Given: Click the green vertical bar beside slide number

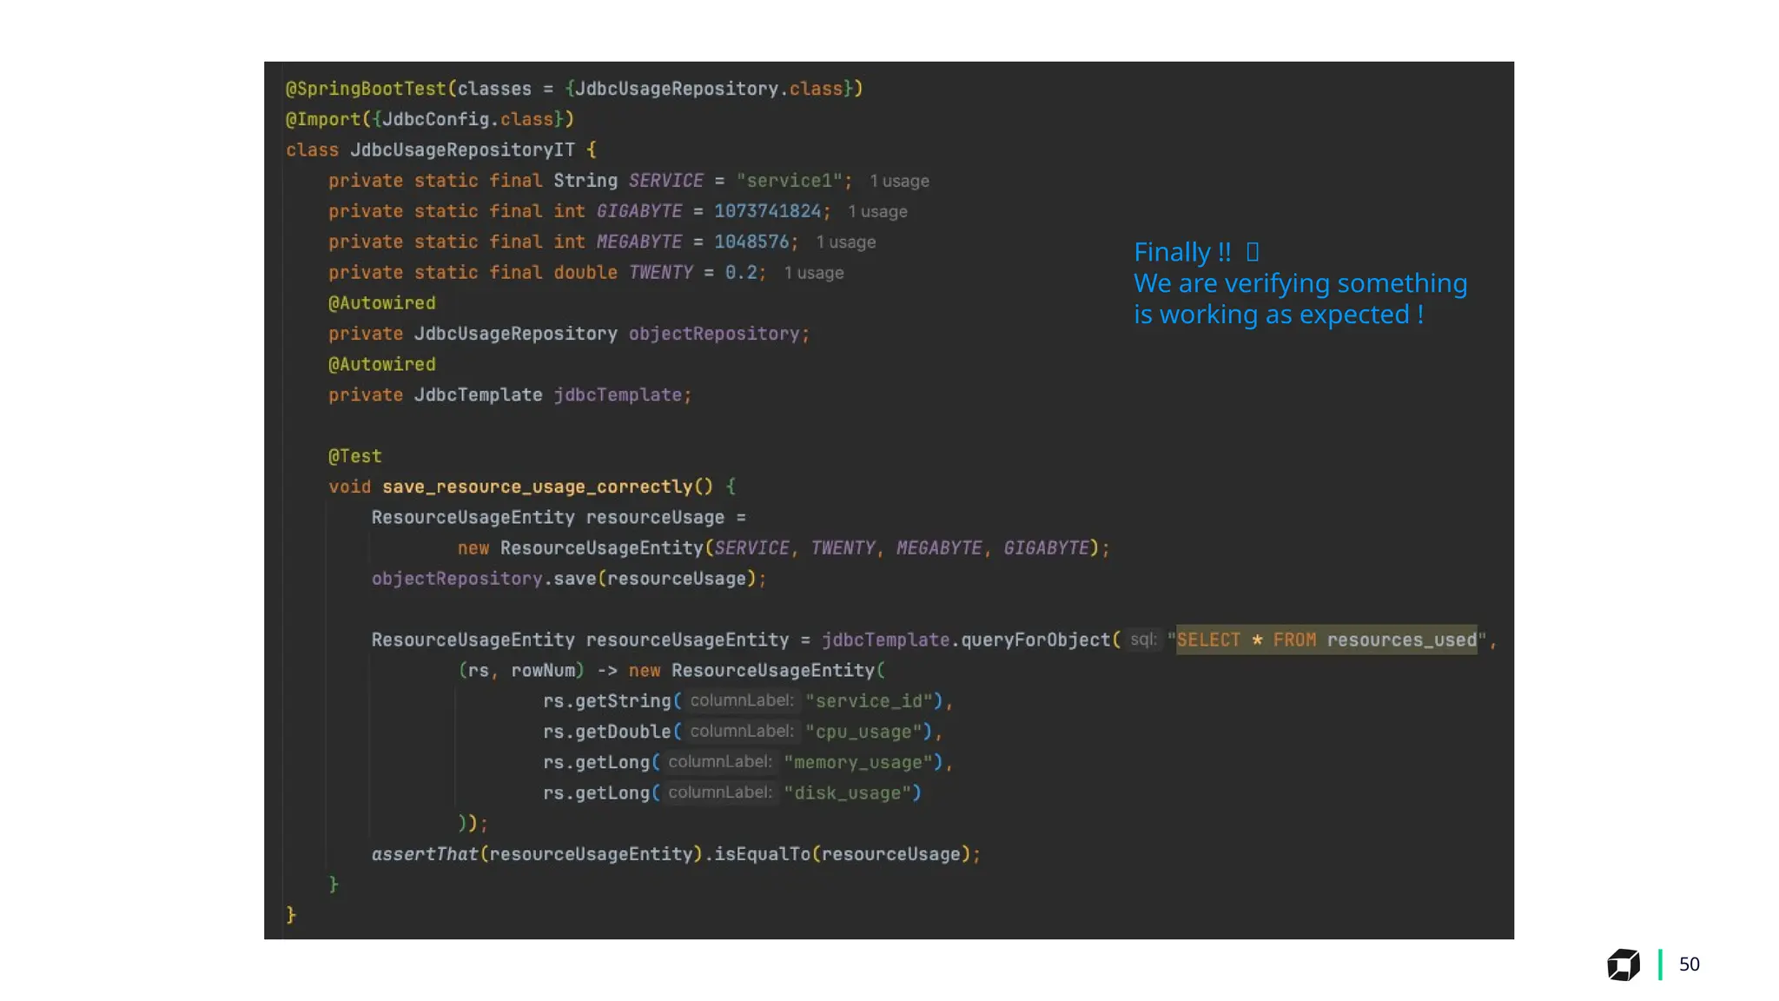Looking at the screenshot, I should [x=1660, y=965].
